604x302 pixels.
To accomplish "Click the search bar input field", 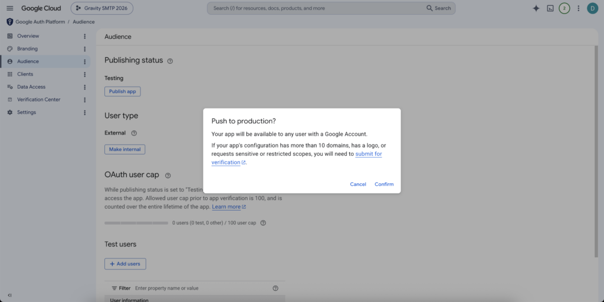I will [x=316, y=8].
